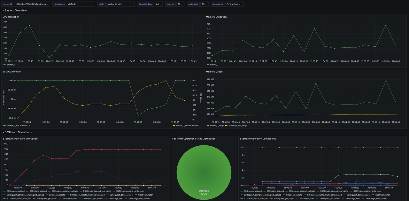
Task: Click the namespace field containing default
Action: [x=81, y=4]
